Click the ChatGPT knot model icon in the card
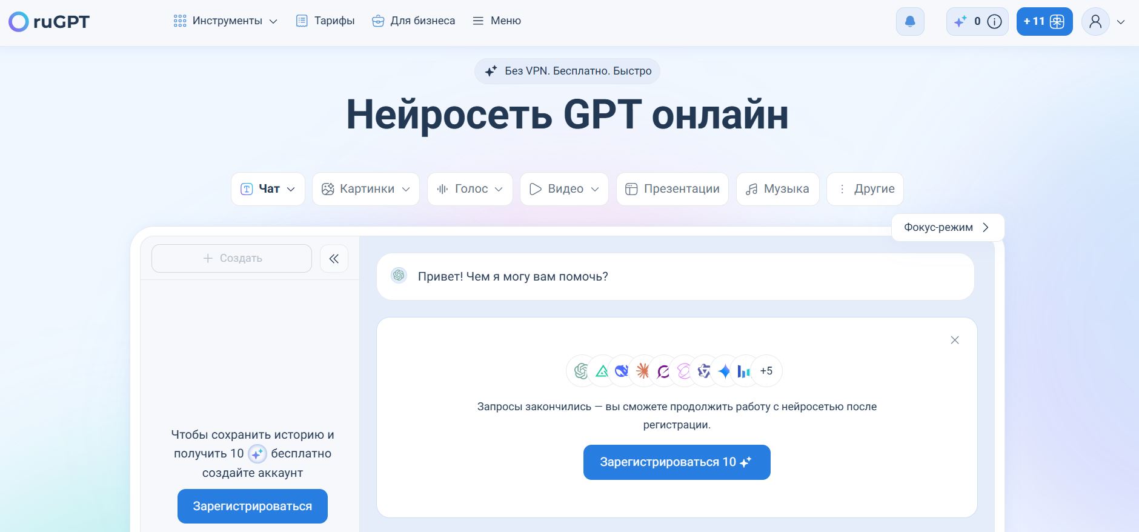1139x532 pixels. (x=581, y=371)
